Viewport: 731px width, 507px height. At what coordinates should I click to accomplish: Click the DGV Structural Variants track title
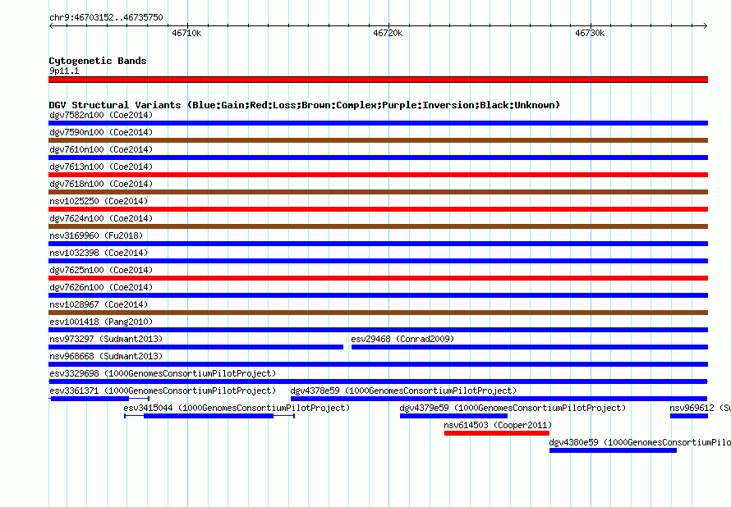(x=304, y=105)
